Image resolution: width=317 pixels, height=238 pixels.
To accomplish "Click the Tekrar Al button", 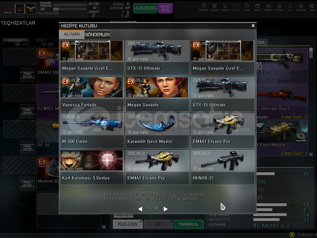I will [x=189, y=224].
